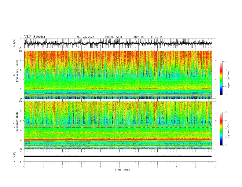The height and width of the screenshot is (187, 242).
Task: Click the "ch.1(V)" waveform axis label
Action: [15, 43]
